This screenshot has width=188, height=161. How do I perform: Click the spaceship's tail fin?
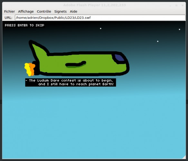coord(38,49)
